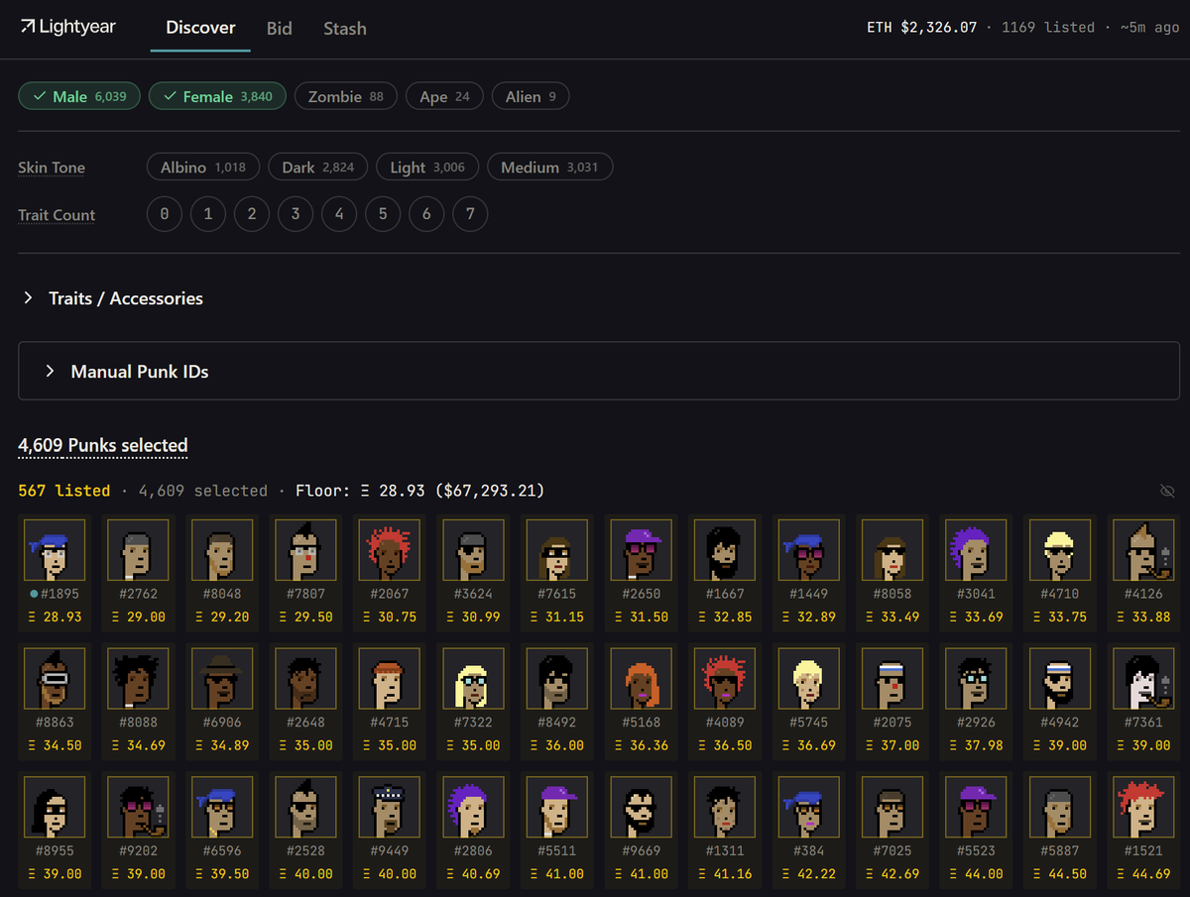
Task: Click the 567 listed count
Action: coord(64,491)
